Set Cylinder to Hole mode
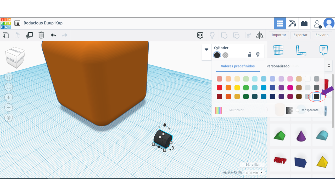335x188 pixels. (225, 55)
